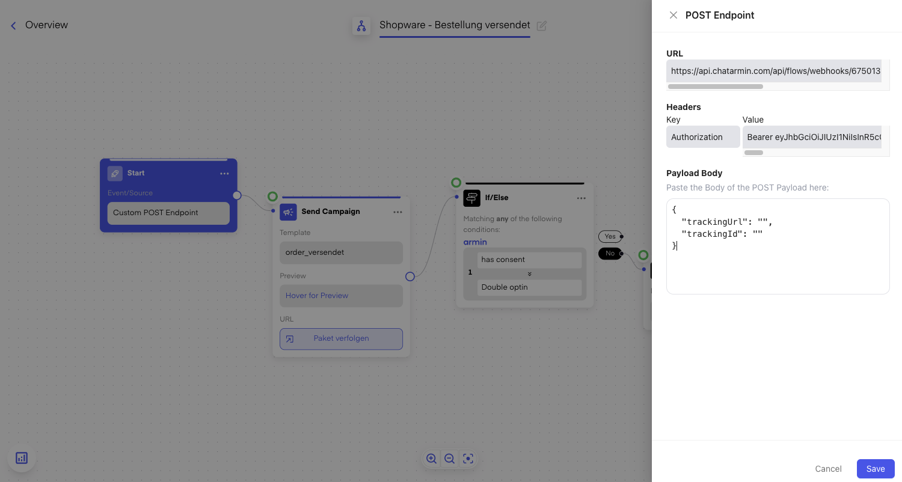
Task: Open Send Campaign node options menu
Action: [x=397, y=212]
